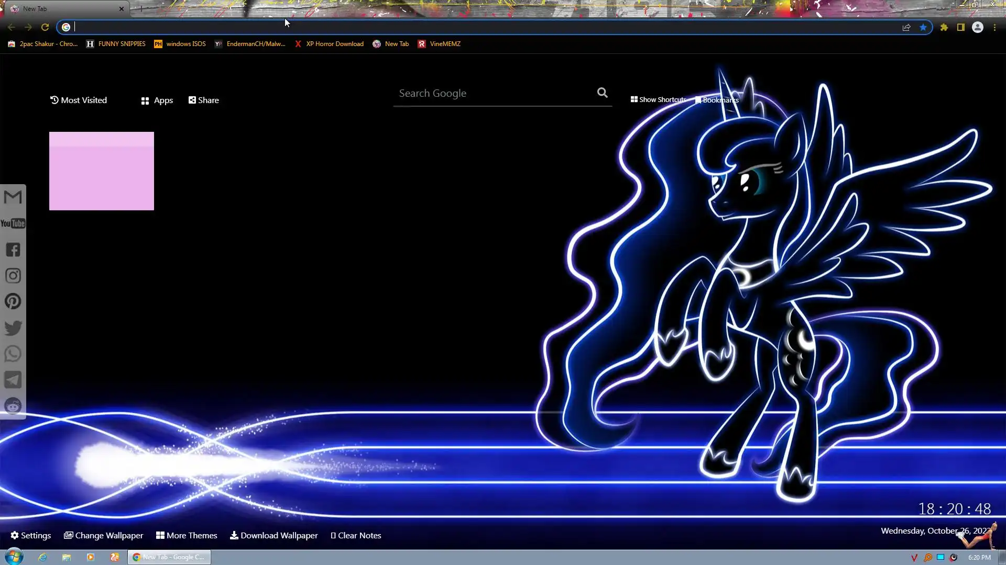Expand the Most Visited list
The width and height of the screenshot is (1006, 565).
tap(78, 100)
